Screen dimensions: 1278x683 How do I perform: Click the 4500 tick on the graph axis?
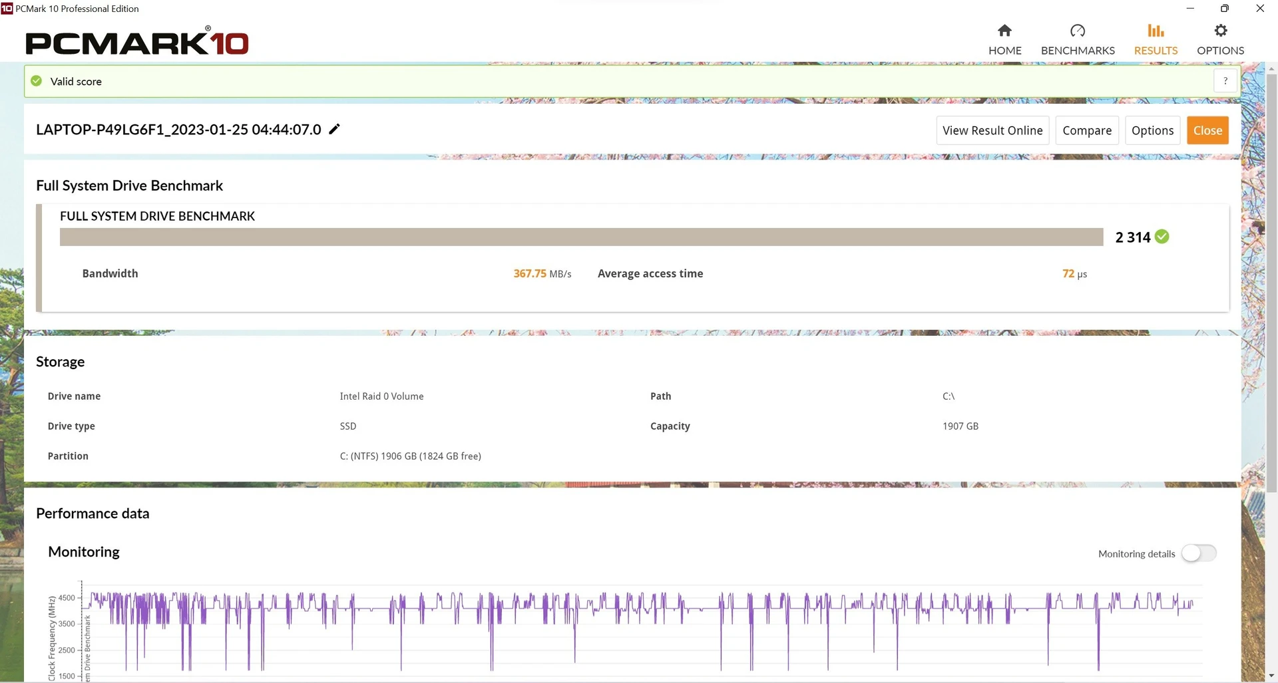pos(67,598)
